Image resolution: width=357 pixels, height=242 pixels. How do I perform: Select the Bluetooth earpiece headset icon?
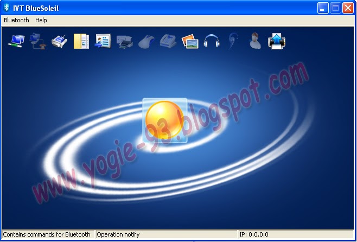pyautogui.click(x=233, y=41)
